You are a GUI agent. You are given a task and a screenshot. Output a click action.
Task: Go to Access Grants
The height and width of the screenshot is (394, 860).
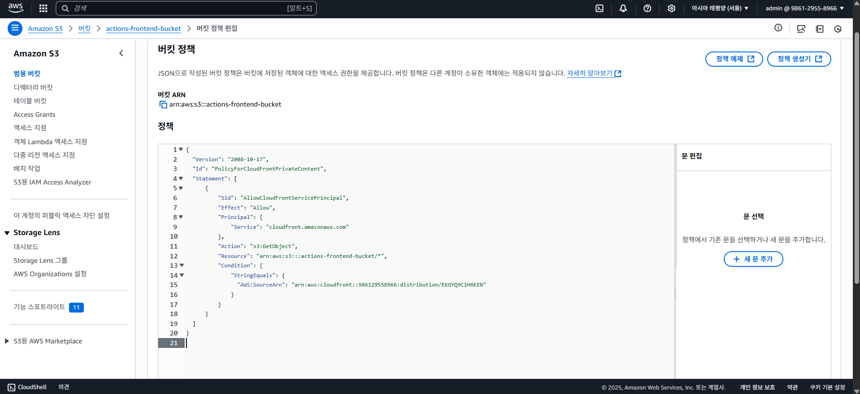tap(35, 115)
